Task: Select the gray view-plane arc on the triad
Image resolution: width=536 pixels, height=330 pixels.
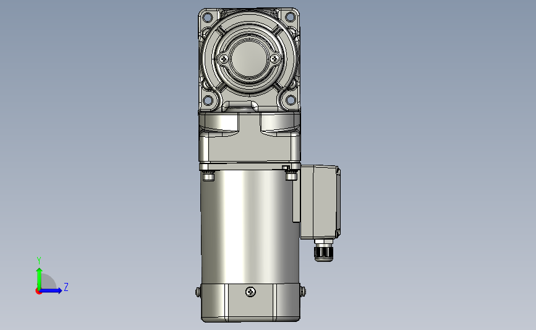Action: click(49, 281)
